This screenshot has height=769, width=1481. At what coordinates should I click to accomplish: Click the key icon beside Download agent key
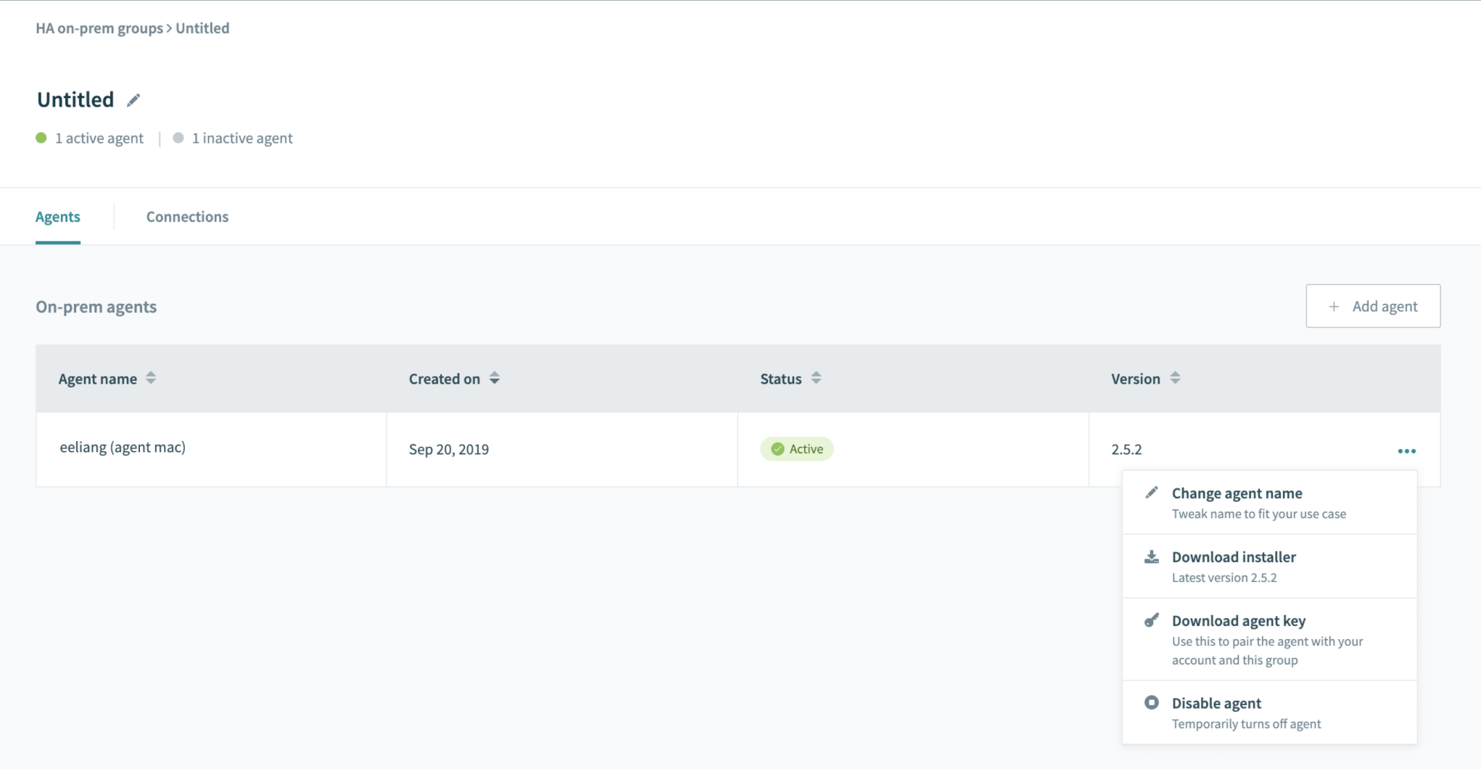(x=1152, y=621)
